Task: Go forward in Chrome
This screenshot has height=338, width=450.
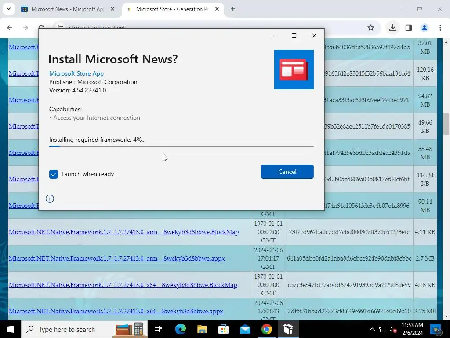Action: click(x=25, y=28)
